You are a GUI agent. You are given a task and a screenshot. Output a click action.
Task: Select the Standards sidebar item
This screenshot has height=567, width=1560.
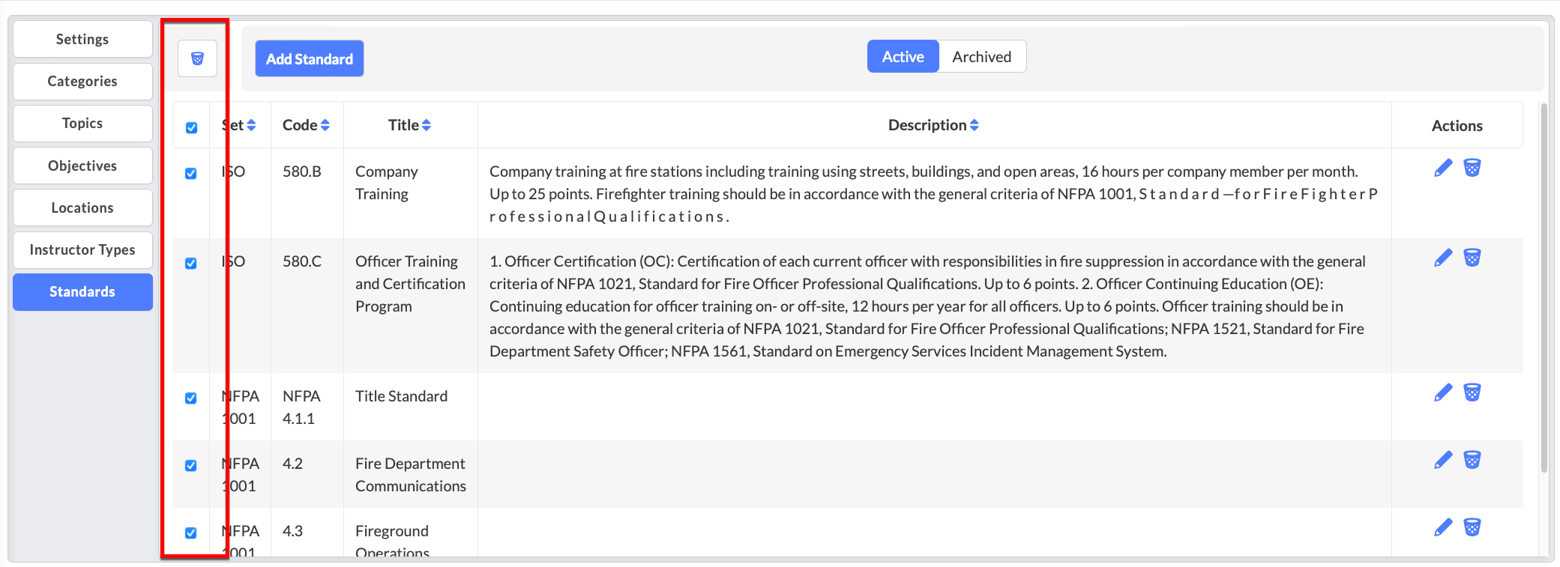coord(82,291)
